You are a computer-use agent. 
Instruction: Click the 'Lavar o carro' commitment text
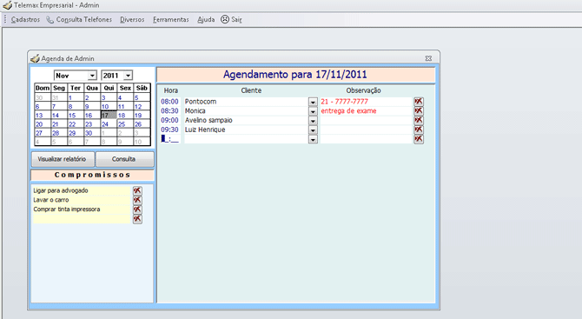click(x=51, y=200)
